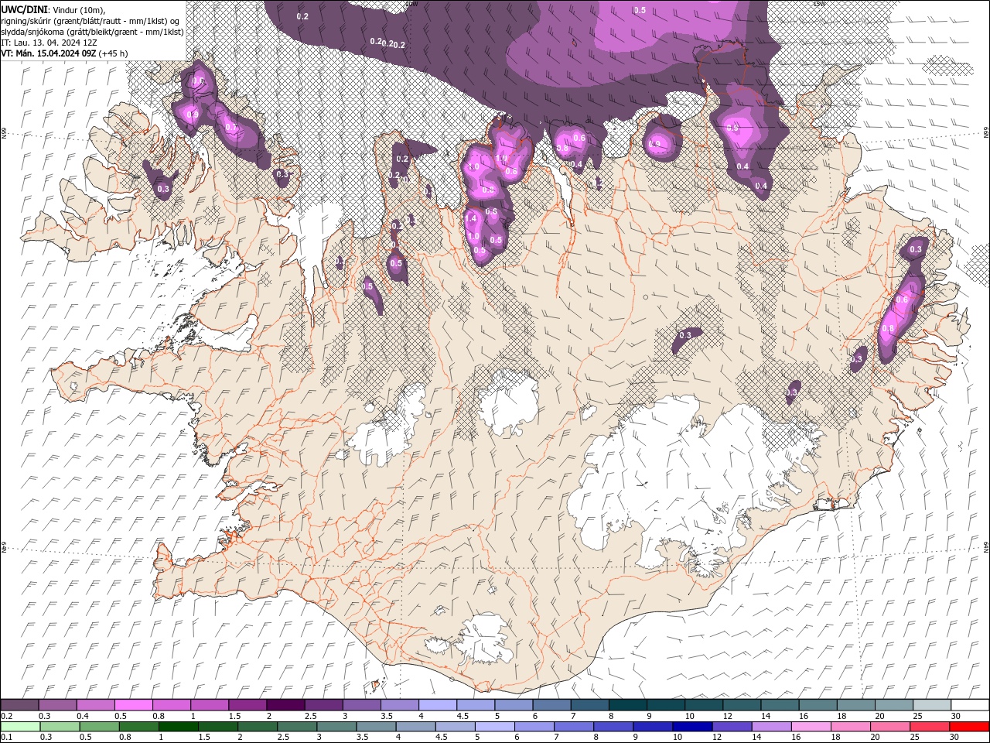Click the '0.7' precipitation value on the map

point(230,128)
